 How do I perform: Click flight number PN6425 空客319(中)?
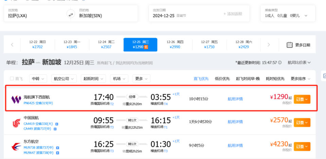pyautogui.click(x=38, y=103)
